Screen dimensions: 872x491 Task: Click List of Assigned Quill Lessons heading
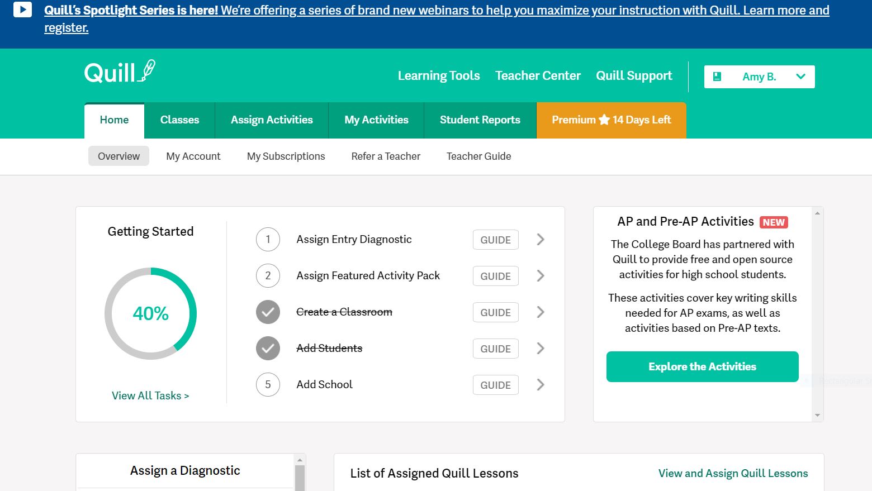pos(434,473)
